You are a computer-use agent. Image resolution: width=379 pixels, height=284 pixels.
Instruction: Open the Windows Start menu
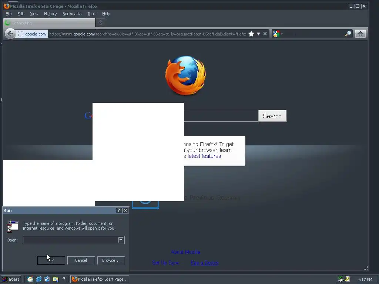tap(11, 279)
